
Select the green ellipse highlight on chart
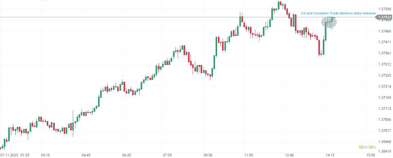click(x=329, y=22)
